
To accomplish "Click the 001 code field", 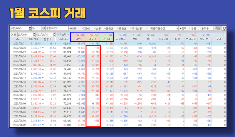I will 36,28.
